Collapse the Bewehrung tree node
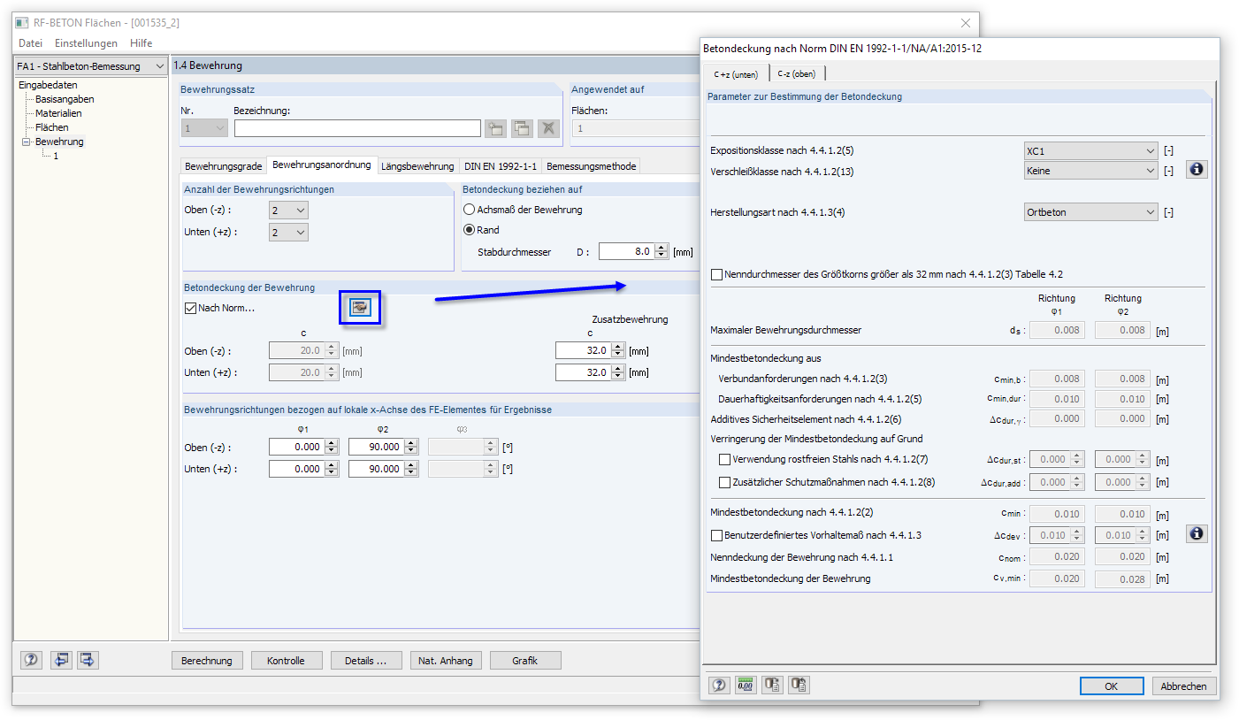The height and width of the screenshot is (720, 1239). (x=27, y=142)
